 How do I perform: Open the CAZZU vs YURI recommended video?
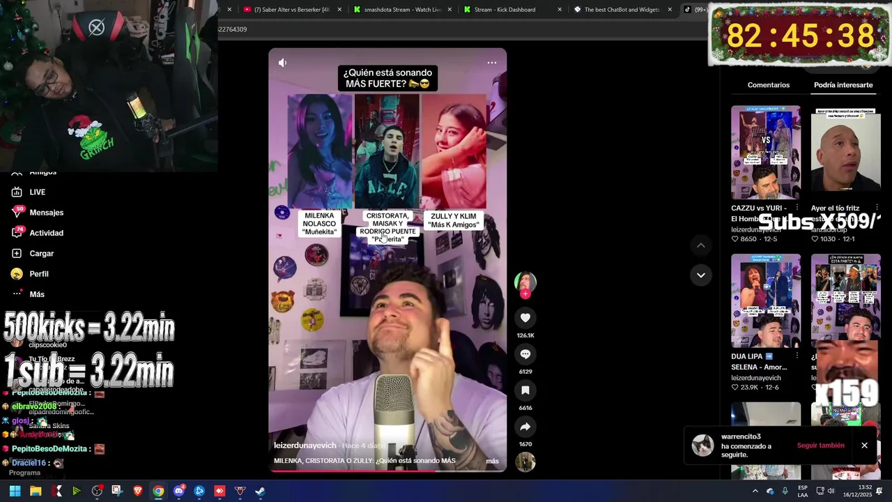[x=766, y=153]
